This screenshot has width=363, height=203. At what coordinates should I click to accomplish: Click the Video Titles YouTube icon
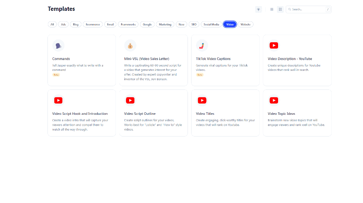point(202,100)
